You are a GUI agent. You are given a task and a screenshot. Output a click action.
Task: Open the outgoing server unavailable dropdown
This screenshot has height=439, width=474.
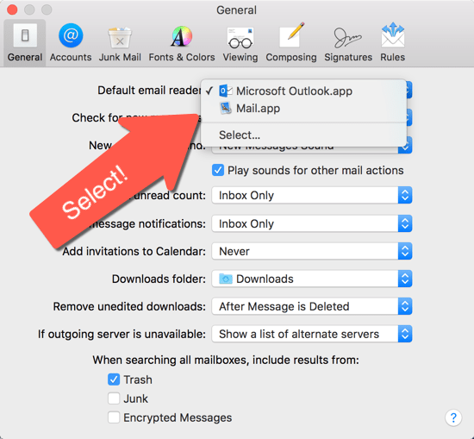[312, 334]
